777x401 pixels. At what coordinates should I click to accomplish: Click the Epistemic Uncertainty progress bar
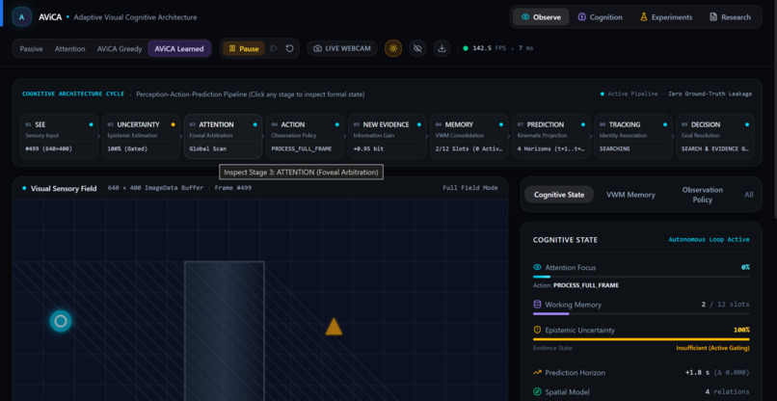pos(641,339)
